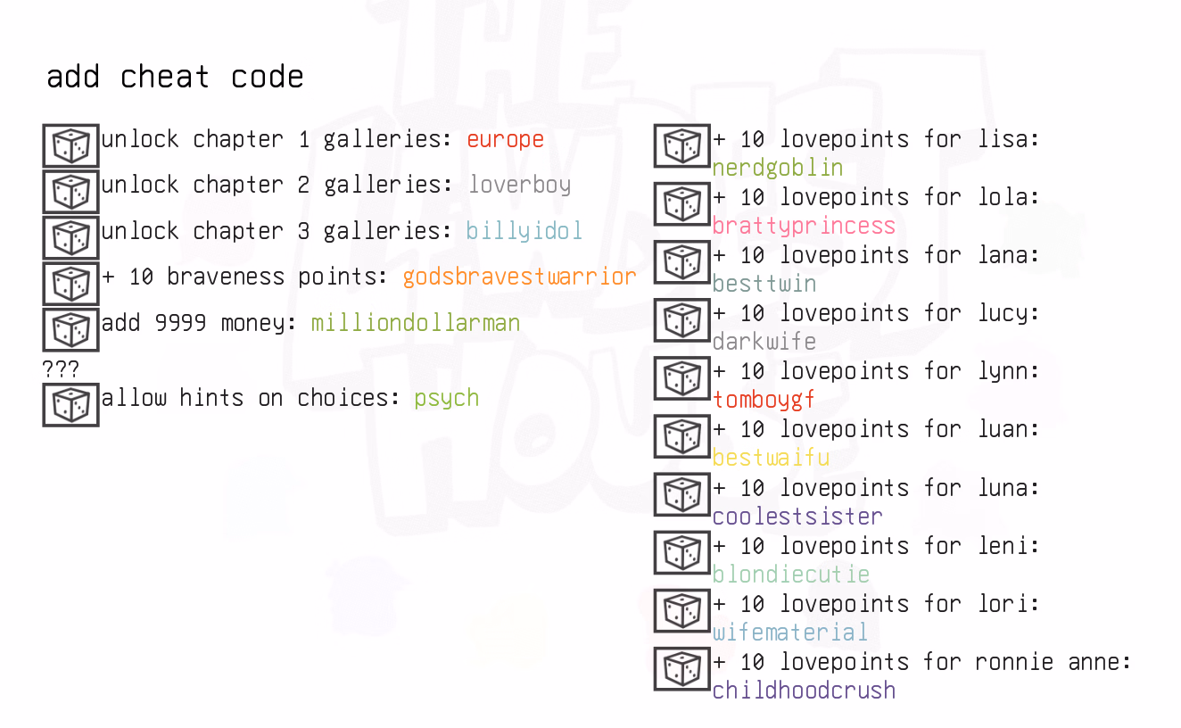Click dice icon for lori lovepoints

[x=681, y=610]
